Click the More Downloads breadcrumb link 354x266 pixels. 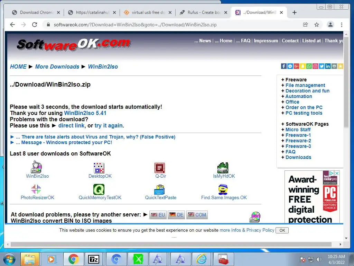click(57, 66)
